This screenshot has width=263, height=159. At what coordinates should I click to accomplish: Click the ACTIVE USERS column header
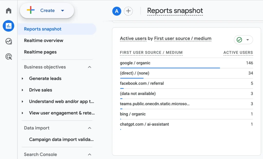click(x=238, y=53)
